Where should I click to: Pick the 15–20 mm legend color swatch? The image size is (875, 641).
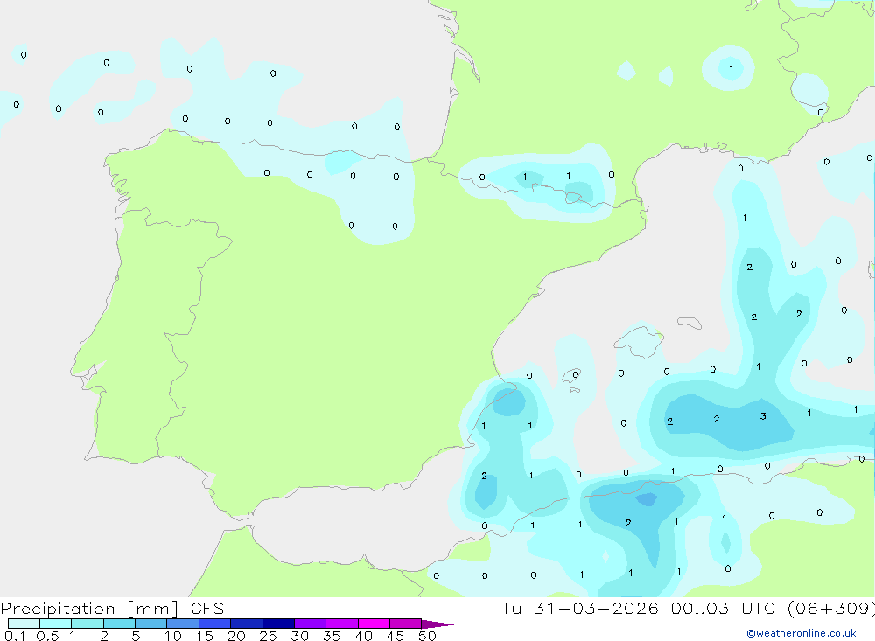[215, 624]
